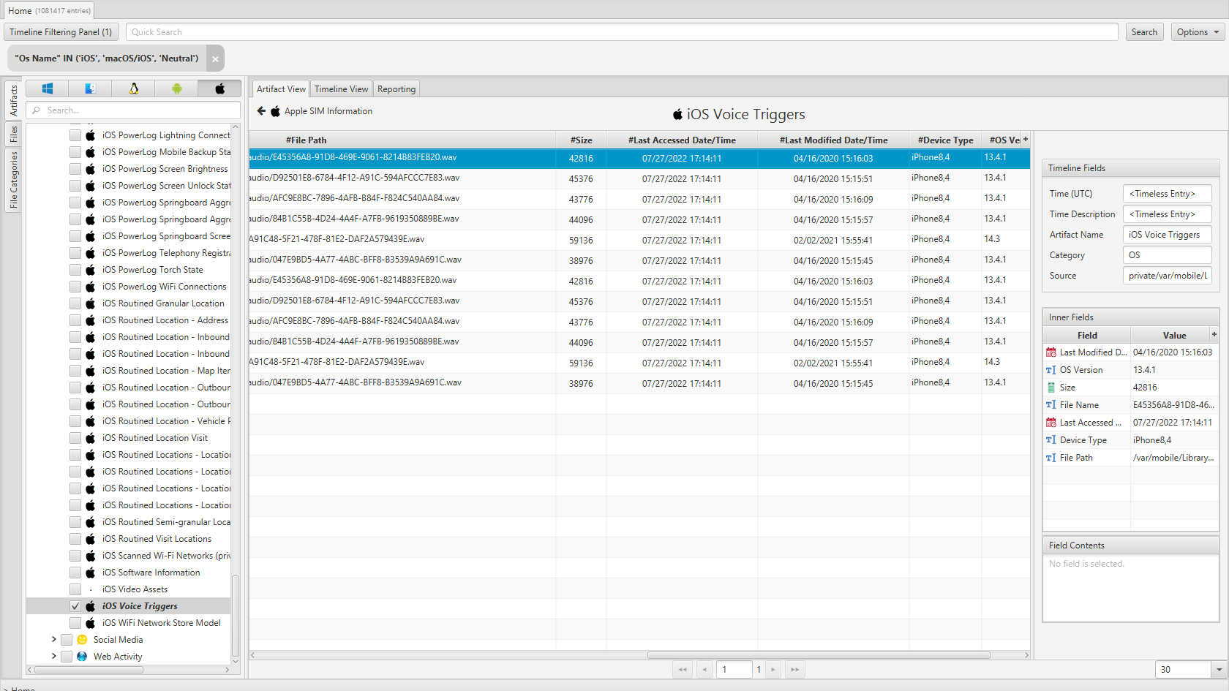Click the Quick Search input field
1229x691 pixels.
pyautogui.click(x=622, y=32)
